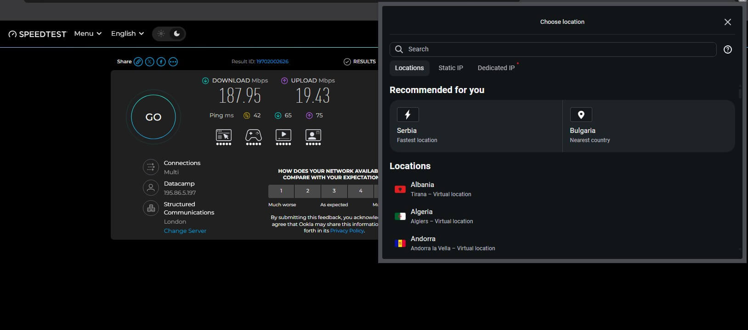Click the Albania flag icon
Screen dimensions: 748x330
400,189
